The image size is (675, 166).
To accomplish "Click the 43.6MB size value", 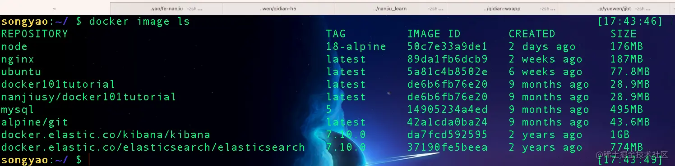I will coord(630,122).
